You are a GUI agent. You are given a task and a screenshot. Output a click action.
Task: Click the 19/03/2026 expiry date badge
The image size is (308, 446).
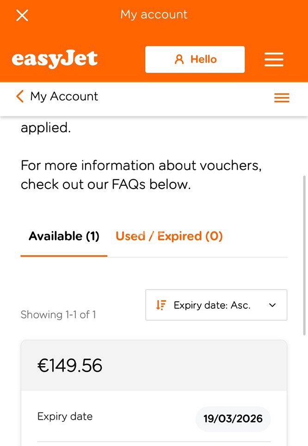pos(233,419)
